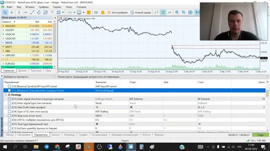
Task: Expand the shapes objects dropdown arrow
Action: [63, 12]
